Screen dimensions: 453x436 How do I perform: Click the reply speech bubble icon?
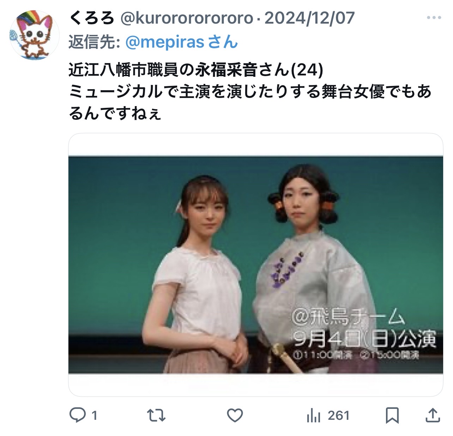coord(77,415)
